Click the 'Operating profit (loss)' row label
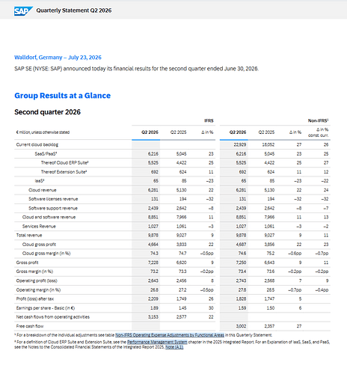347x374 pixels. pos(37,280)
